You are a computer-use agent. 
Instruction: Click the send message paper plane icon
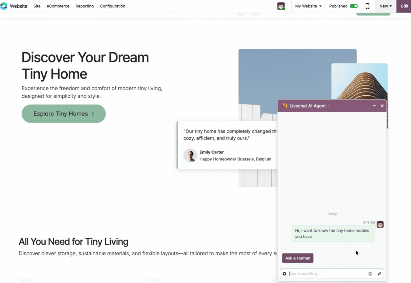[x=379, y=274]
